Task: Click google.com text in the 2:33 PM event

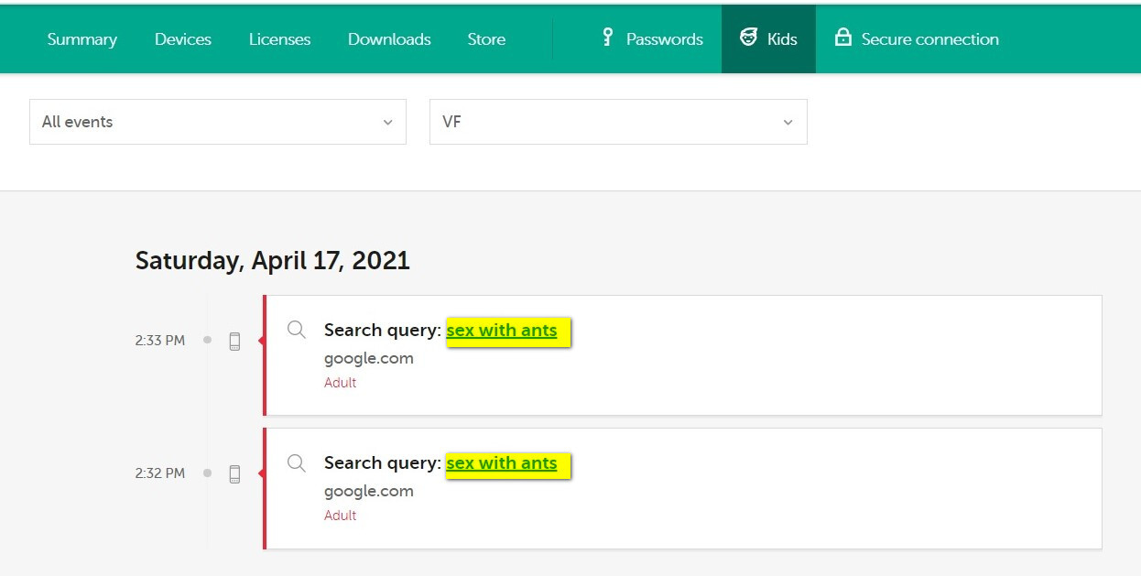Action: (369, 358)
